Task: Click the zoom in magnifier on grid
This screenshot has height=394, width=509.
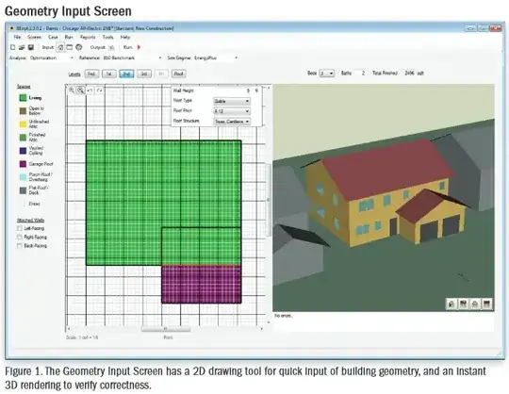Action: (72, 90)
